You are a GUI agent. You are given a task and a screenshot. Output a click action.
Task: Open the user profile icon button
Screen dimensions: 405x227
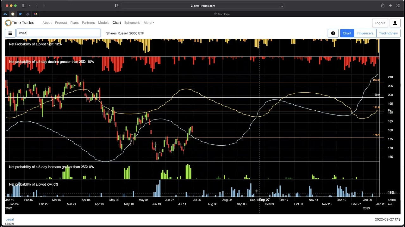tap(395, 23)
